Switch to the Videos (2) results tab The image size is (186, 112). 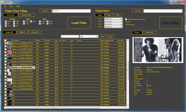click(x=22, y=32)
